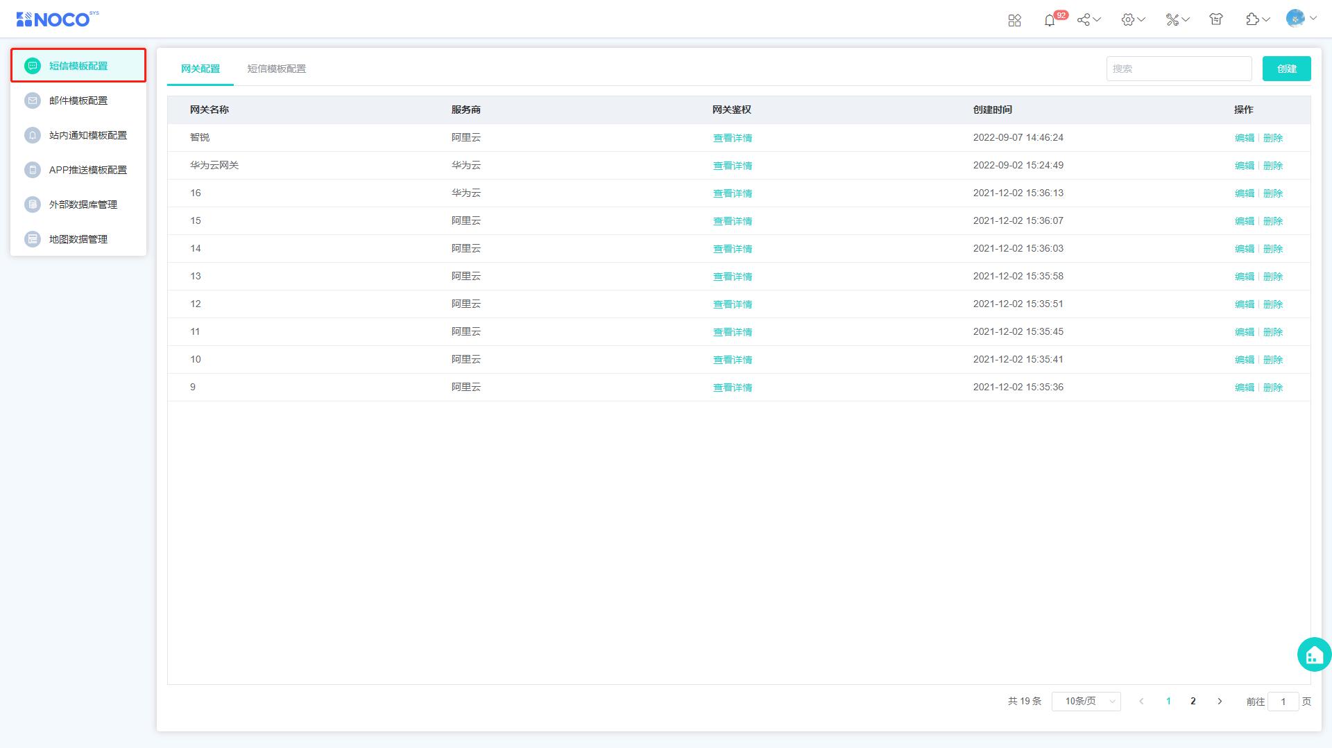Click the 创建 button
The height and width of the screenshot is (748, 1332).
(1286, 69)
